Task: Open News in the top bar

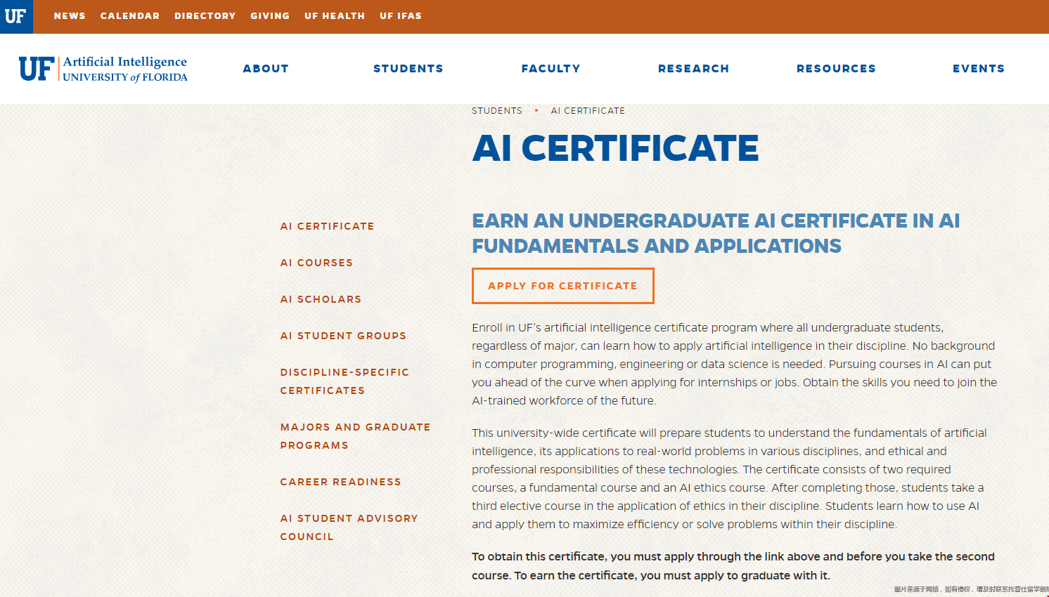Action: tap(70, 15)
